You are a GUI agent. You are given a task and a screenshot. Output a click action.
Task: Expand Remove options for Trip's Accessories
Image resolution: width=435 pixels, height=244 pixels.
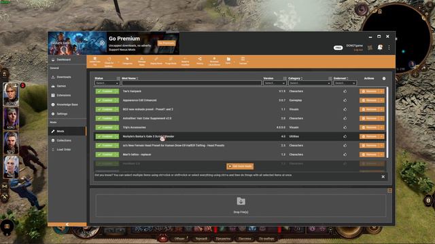tap(382, 127)
